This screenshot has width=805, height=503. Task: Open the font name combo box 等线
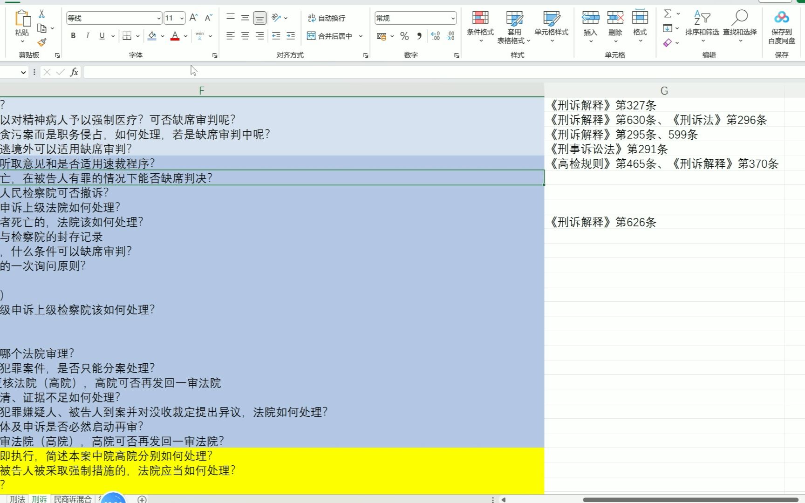click(x=114, y=18)
